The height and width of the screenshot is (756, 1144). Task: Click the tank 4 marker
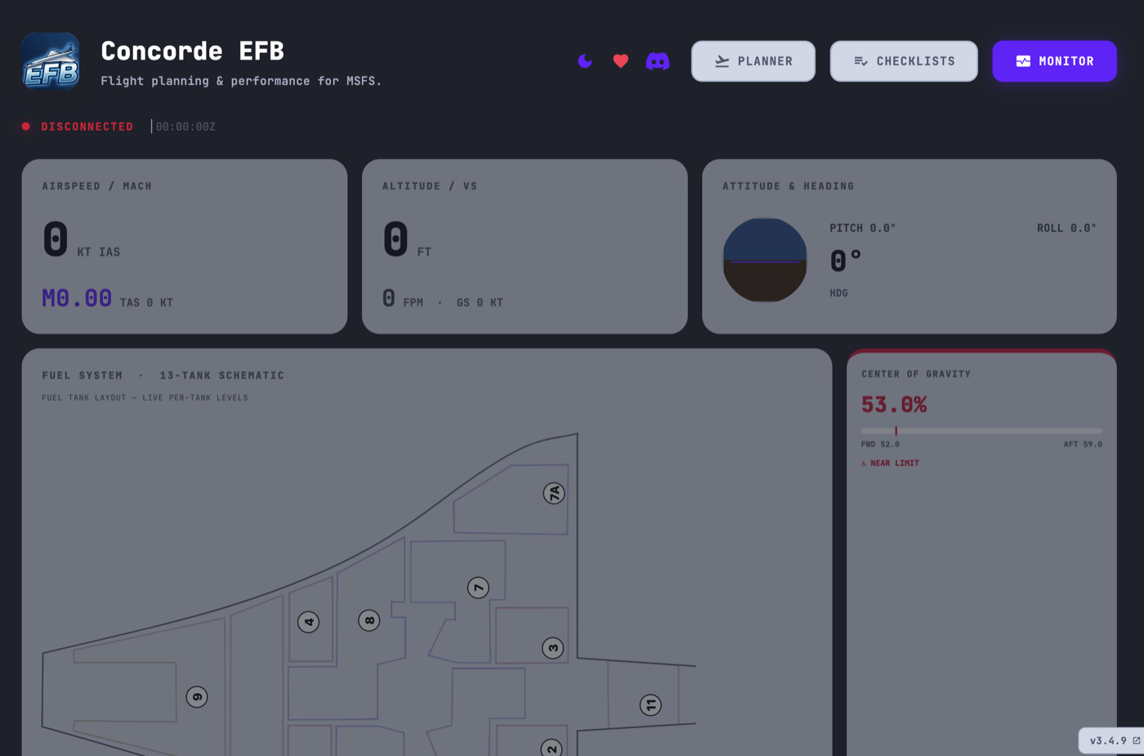point(308,622)
